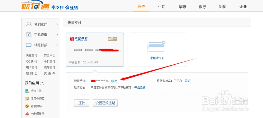Open the 银行 tab
Viewport: 263px width, 118px height.
[x=202, y=7]
